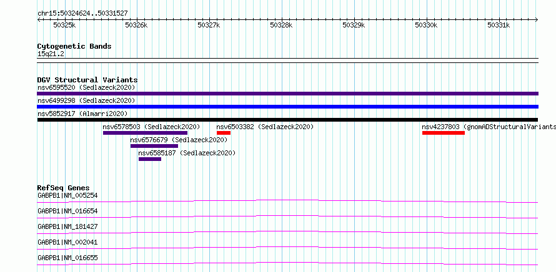
Task: Select the nsv6578503 purple variant bar
Action: 145,133
